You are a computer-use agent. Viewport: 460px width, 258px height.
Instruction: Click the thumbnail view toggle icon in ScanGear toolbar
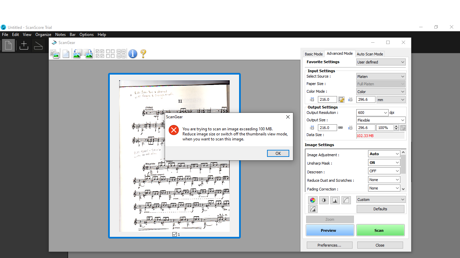(x=55, y=54)
